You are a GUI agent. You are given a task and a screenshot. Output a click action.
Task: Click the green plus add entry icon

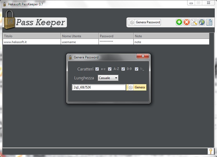179,22
